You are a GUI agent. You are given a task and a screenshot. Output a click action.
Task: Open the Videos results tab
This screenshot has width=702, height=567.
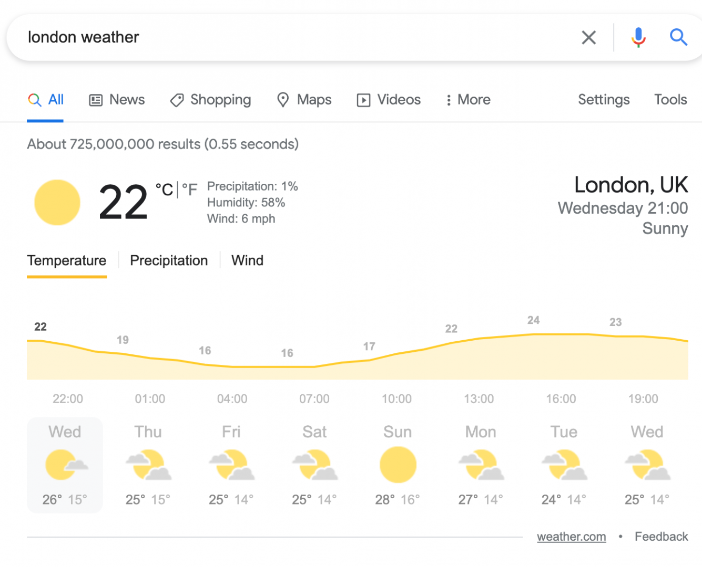click(x=389, y=100)
